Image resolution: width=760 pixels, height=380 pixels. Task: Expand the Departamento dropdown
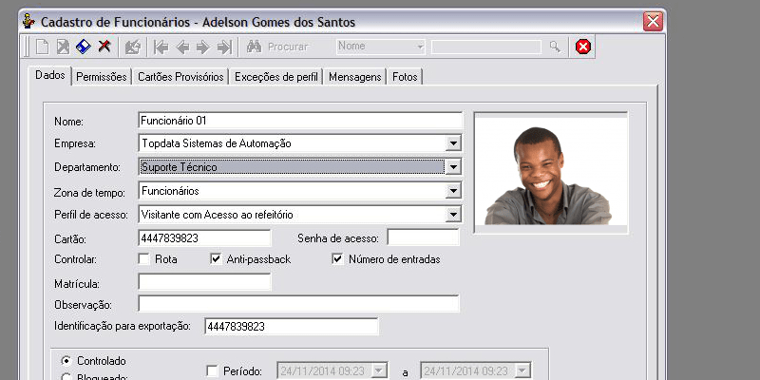point(453,167)
